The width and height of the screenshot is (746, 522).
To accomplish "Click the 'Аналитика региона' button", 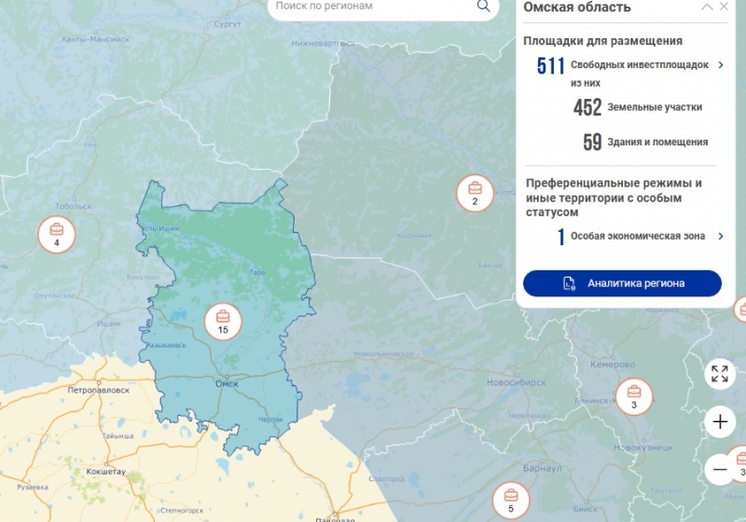I will pyautogui.click(x=622, y=283).
